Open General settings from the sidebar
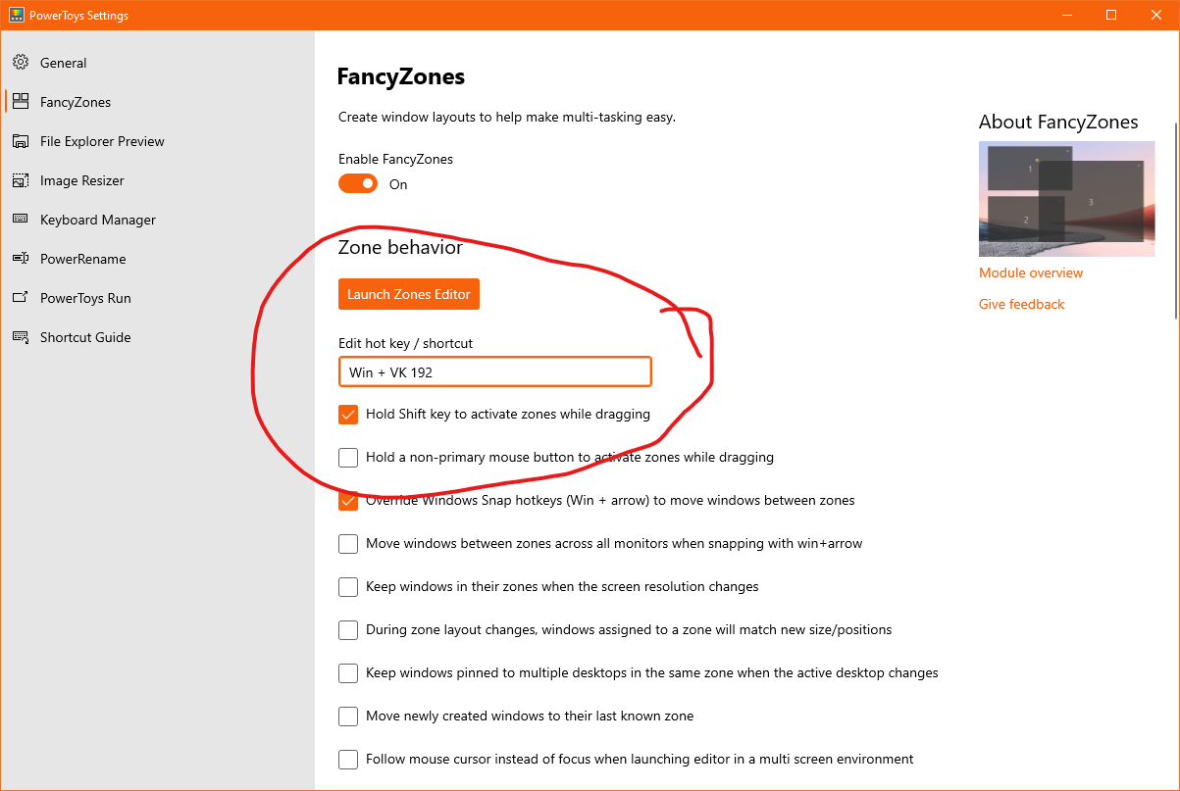 [x=20, y=62]
